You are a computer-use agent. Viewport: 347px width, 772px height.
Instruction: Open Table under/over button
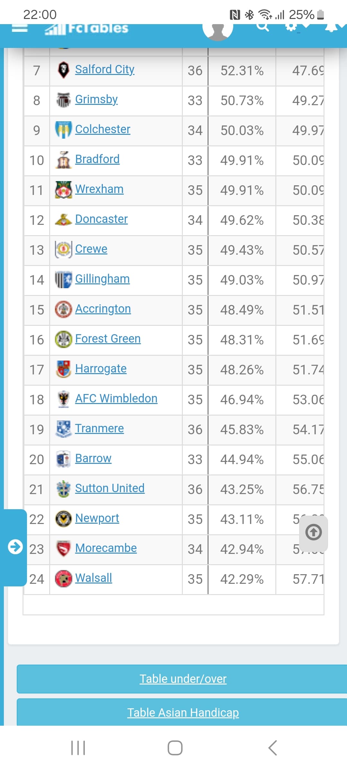(x=183, y=679)
